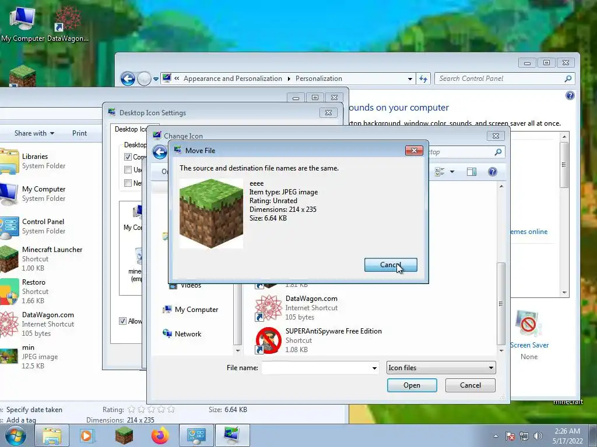The image size is (597, 447).
Task: Toggle the Network checkbox in Desktop Icon Settings
Action: (128, 183)
